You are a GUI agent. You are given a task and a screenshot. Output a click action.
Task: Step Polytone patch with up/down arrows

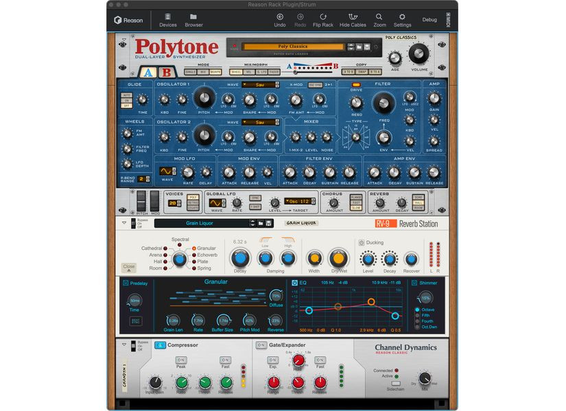[351, 47]
